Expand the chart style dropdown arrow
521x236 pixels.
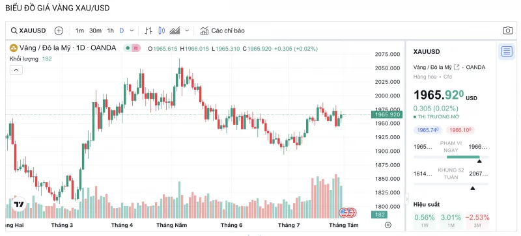click(x=187, y=31)
